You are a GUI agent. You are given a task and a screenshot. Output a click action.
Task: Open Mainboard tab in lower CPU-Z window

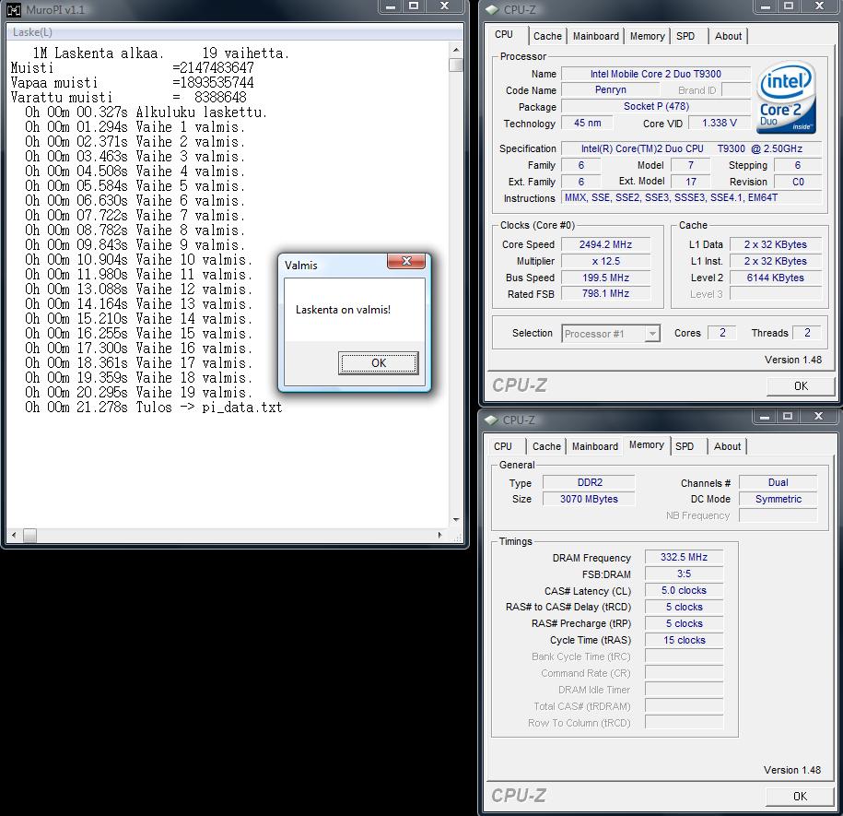tap(594, 446)
